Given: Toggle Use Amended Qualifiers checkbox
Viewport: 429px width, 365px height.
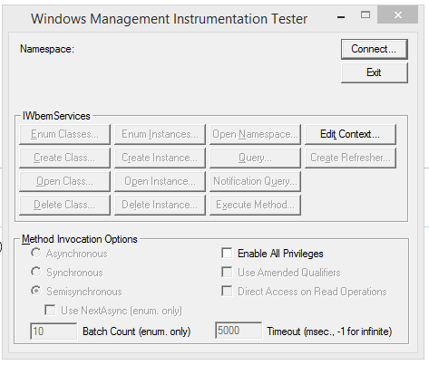Looking at the screenshot, I should 227,273.
